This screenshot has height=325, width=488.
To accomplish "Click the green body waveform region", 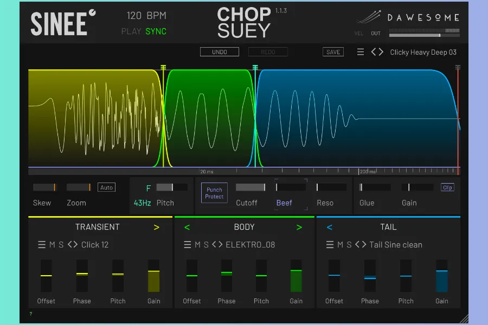I will tap(209, 118).
